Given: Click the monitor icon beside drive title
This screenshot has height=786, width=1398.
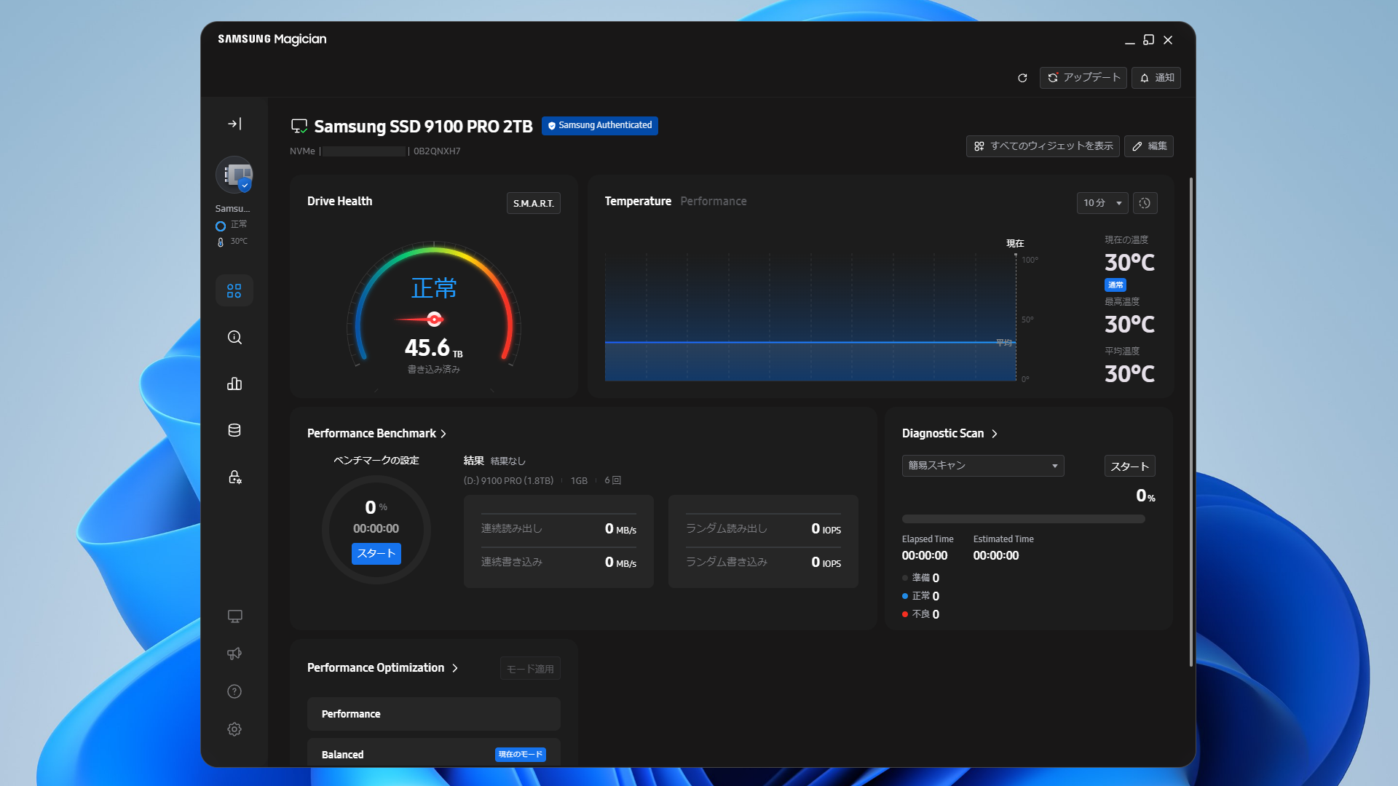Looking at the screenshot, I should (x=299, y=127).
